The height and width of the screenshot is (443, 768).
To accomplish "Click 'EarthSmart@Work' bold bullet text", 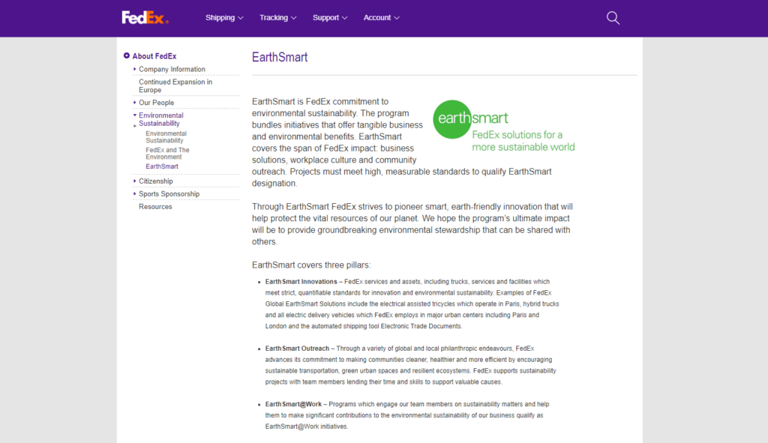I will tap(293, 404).
